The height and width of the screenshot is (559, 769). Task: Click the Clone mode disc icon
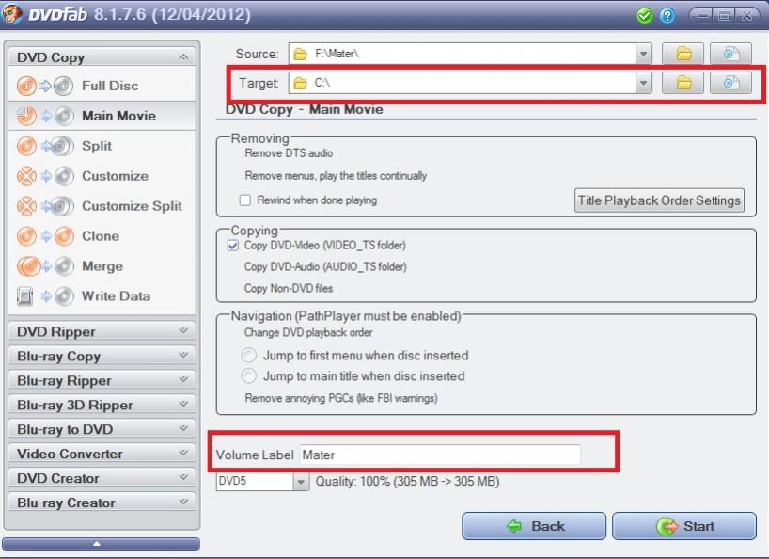tap(45, 236)
